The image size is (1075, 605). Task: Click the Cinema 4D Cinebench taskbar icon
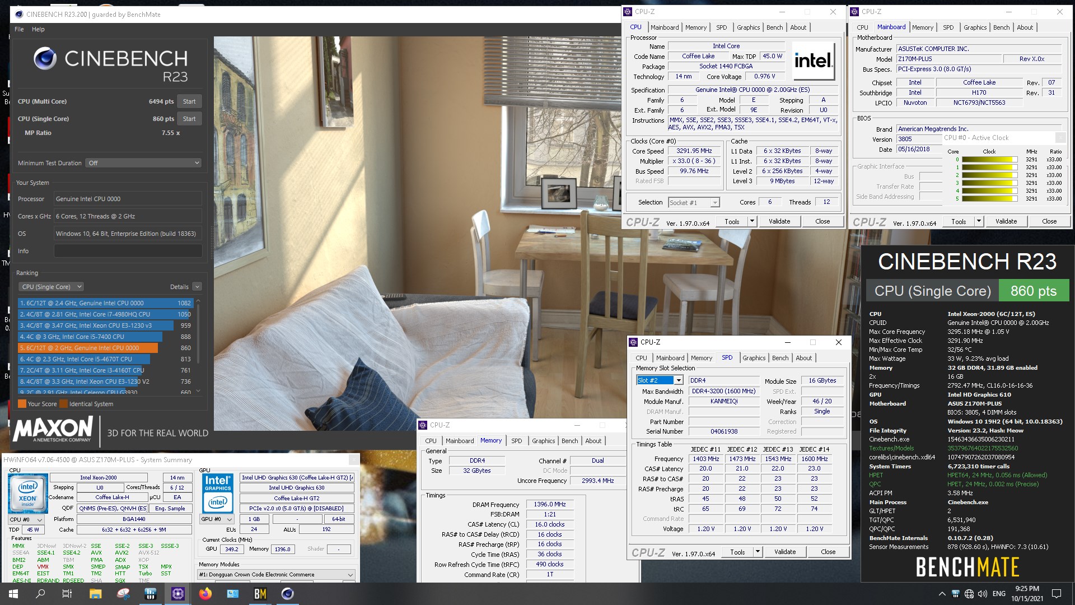(x=288, y=594)
